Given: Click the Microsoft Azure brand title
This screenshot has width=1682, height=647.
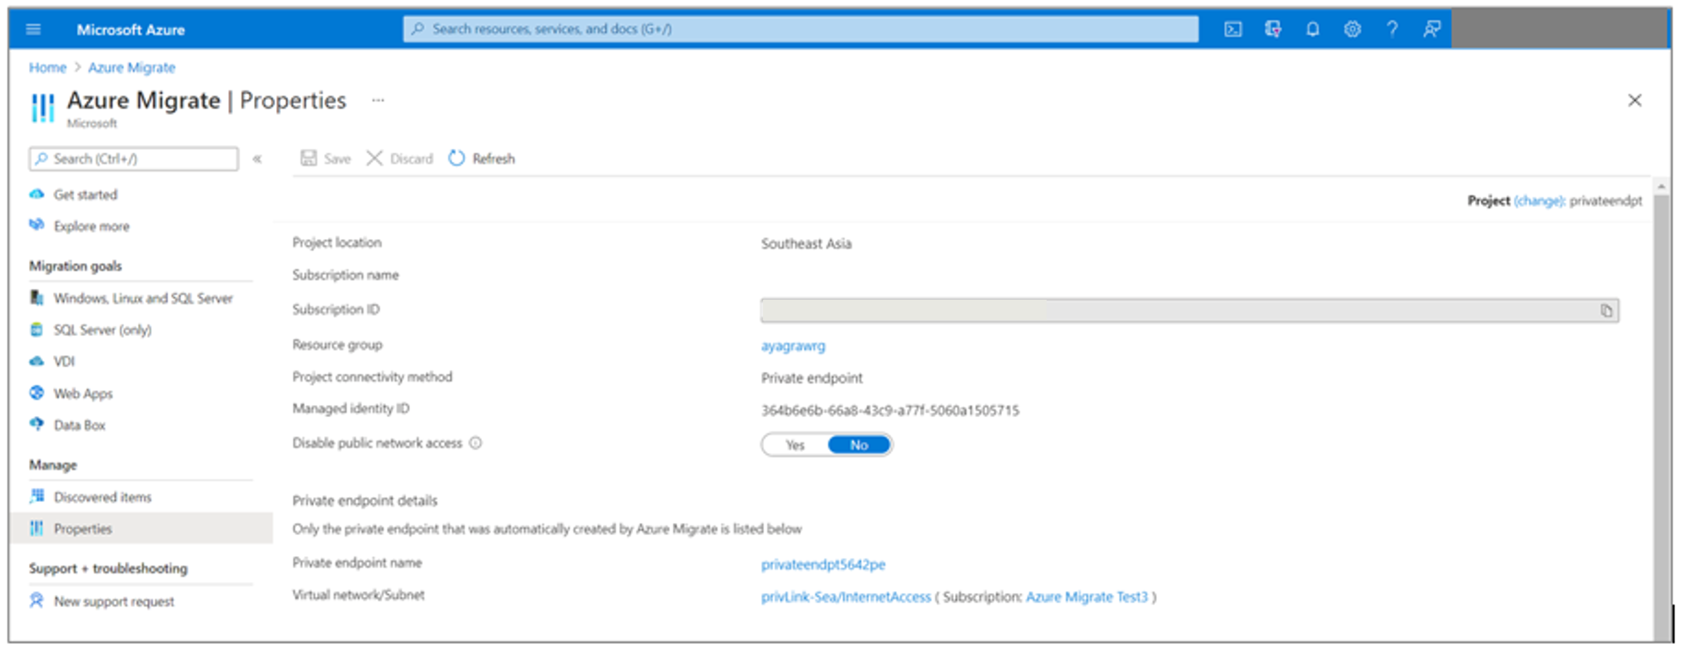Looking at the screenshot, I should tap(131, 29).
